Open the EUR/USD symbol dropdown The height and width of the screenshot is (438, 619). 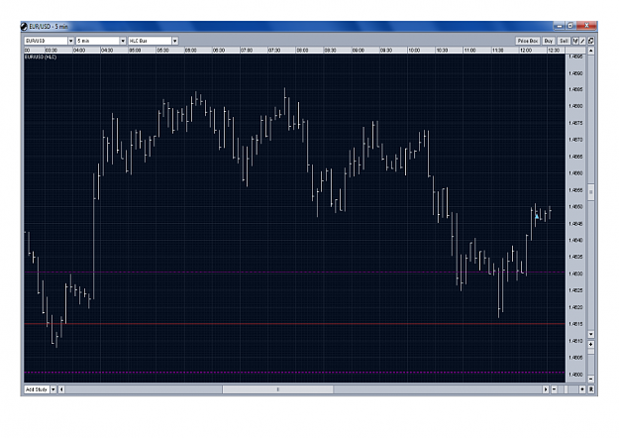[71, 41]
